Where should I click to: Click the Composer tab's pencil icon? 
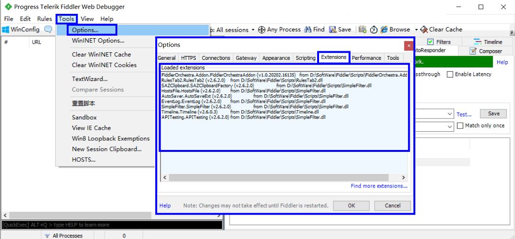(473, 51)
